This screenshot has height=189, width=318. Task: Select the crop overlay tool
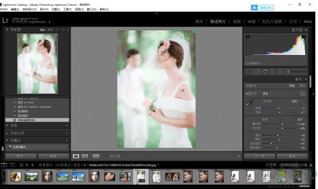point(249,71)
